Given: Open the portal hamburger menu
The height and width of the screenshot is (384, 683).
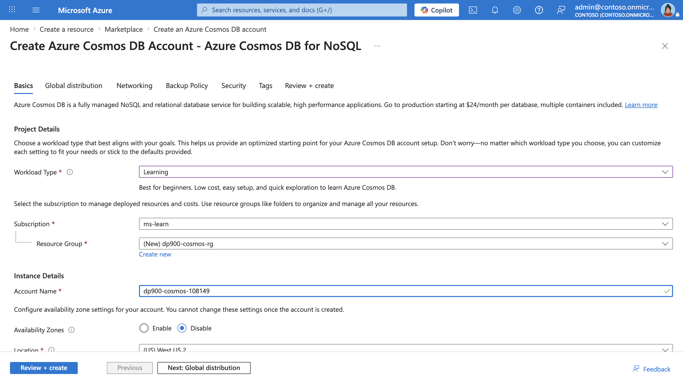Looking at the screenshot, I should point(36,10).
